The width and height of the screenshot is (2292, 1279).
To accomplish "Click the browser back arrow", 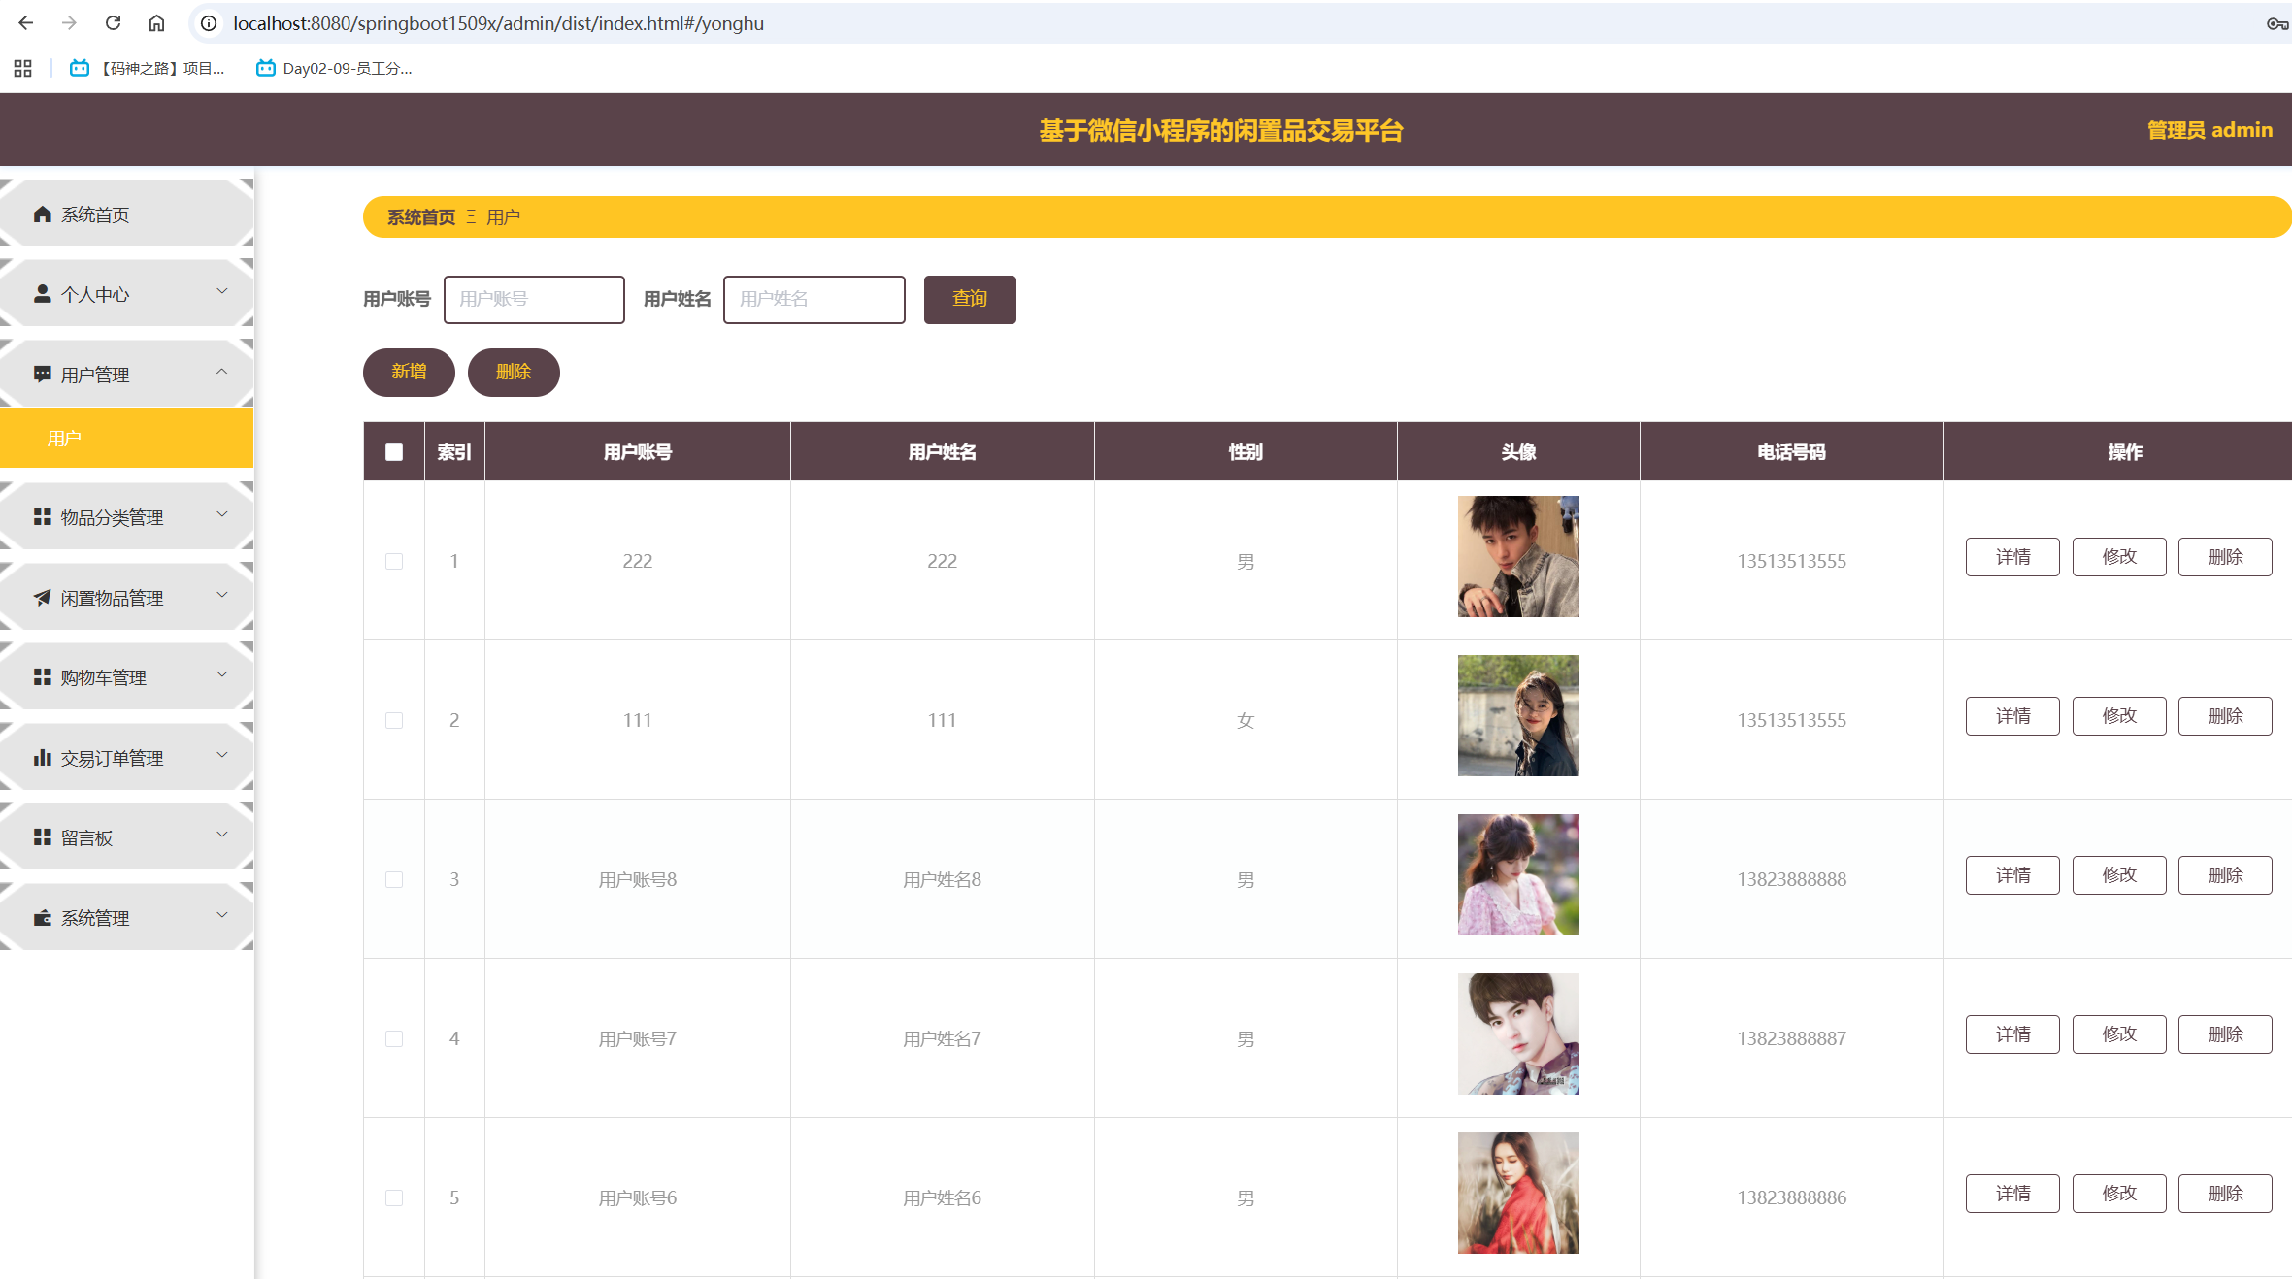I will tap(26, 23).
